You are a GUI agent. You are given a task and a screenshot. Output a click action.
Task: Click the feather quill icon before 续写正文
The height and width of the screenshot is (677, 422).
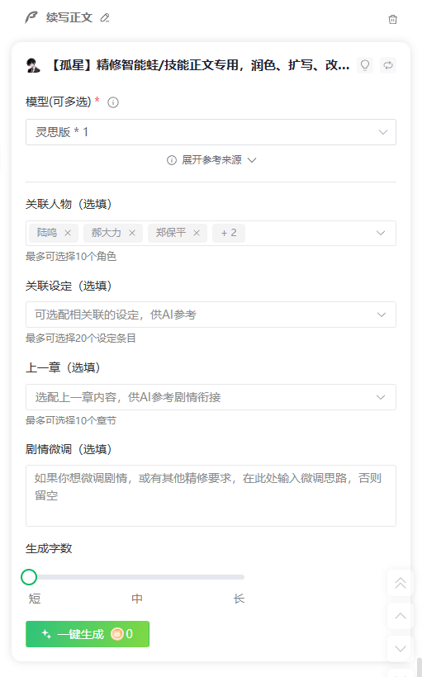coord(31,17)
